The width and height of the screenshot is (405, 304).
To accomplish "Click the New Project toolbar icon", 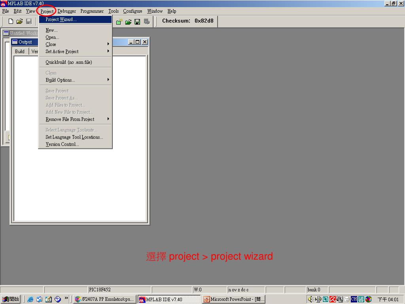I will [x=119, y=22].
